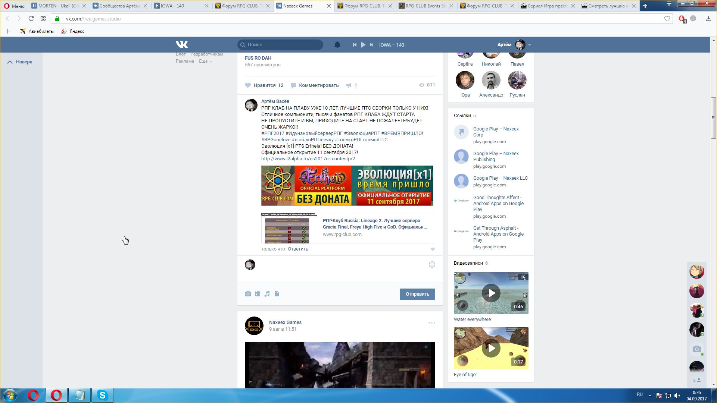The height and width of the screenshot is (403, 717).
Task: Open the Opera adblock extension icon
Action: (682, 19)
